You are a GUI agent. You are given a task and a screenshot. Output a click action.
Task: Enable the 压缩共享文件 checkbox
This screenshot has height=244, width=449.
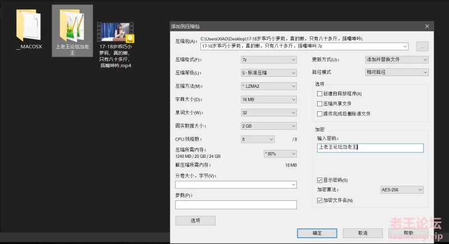coord(319,104)
